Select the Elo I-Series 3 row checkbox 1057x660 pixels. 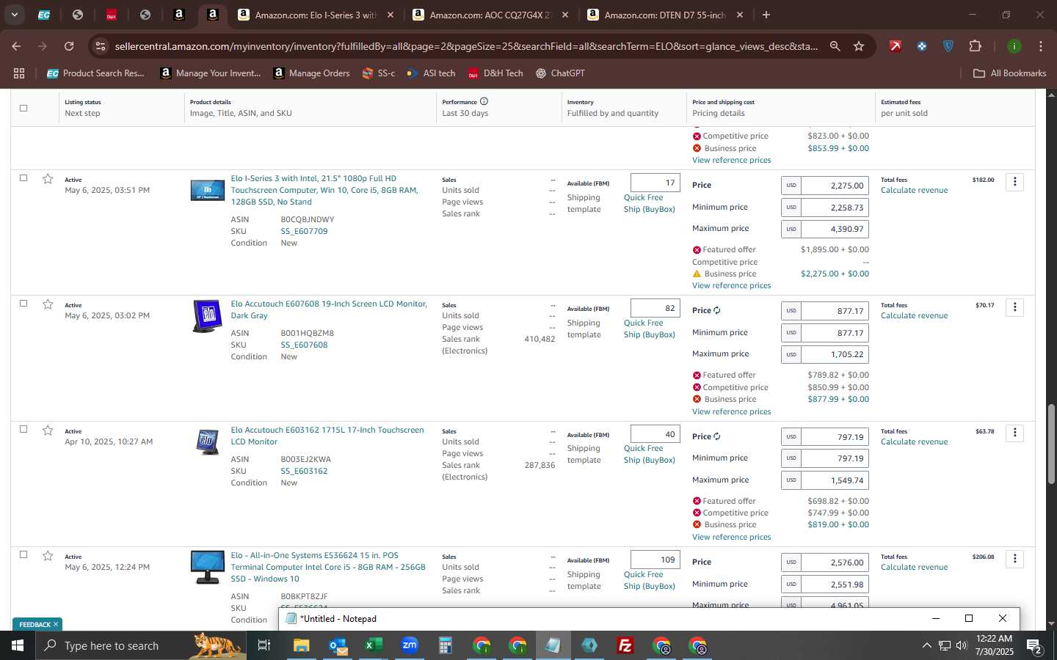[23, 177]
